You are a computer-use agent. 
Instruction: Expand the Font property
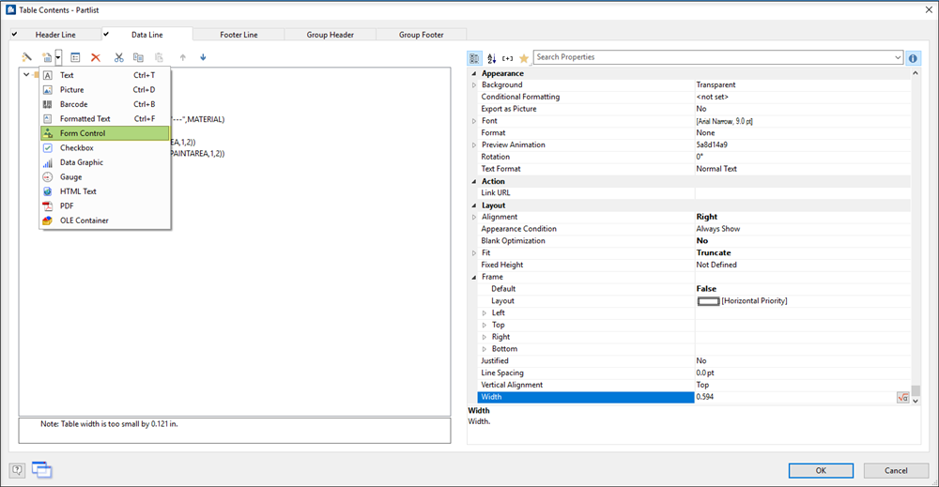pyautogui.click(x=474, y=121)
